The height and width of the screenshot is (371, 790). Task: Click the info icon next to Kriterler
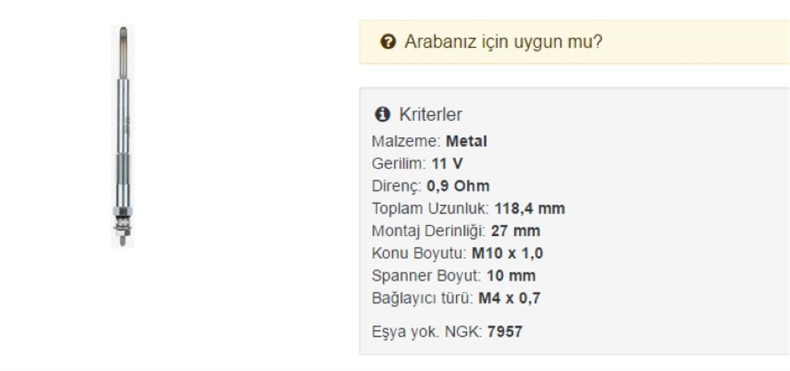[x=382, y=114]
